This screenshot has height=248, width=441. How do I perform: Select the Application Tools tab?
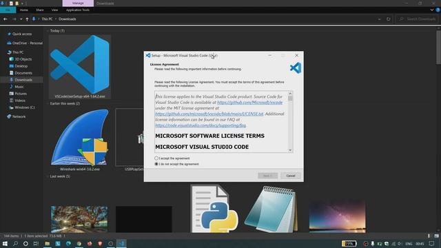[78, 10]
